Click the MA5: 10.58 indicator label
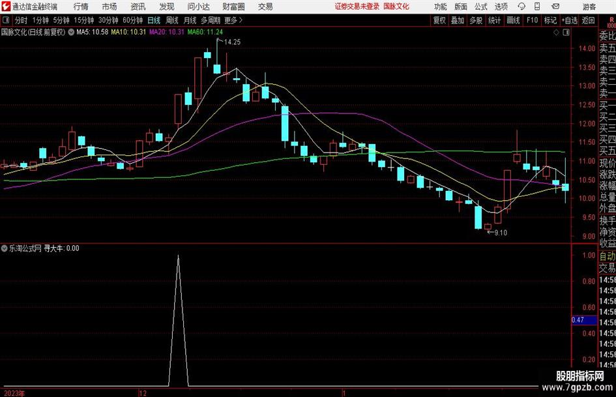 92,32
